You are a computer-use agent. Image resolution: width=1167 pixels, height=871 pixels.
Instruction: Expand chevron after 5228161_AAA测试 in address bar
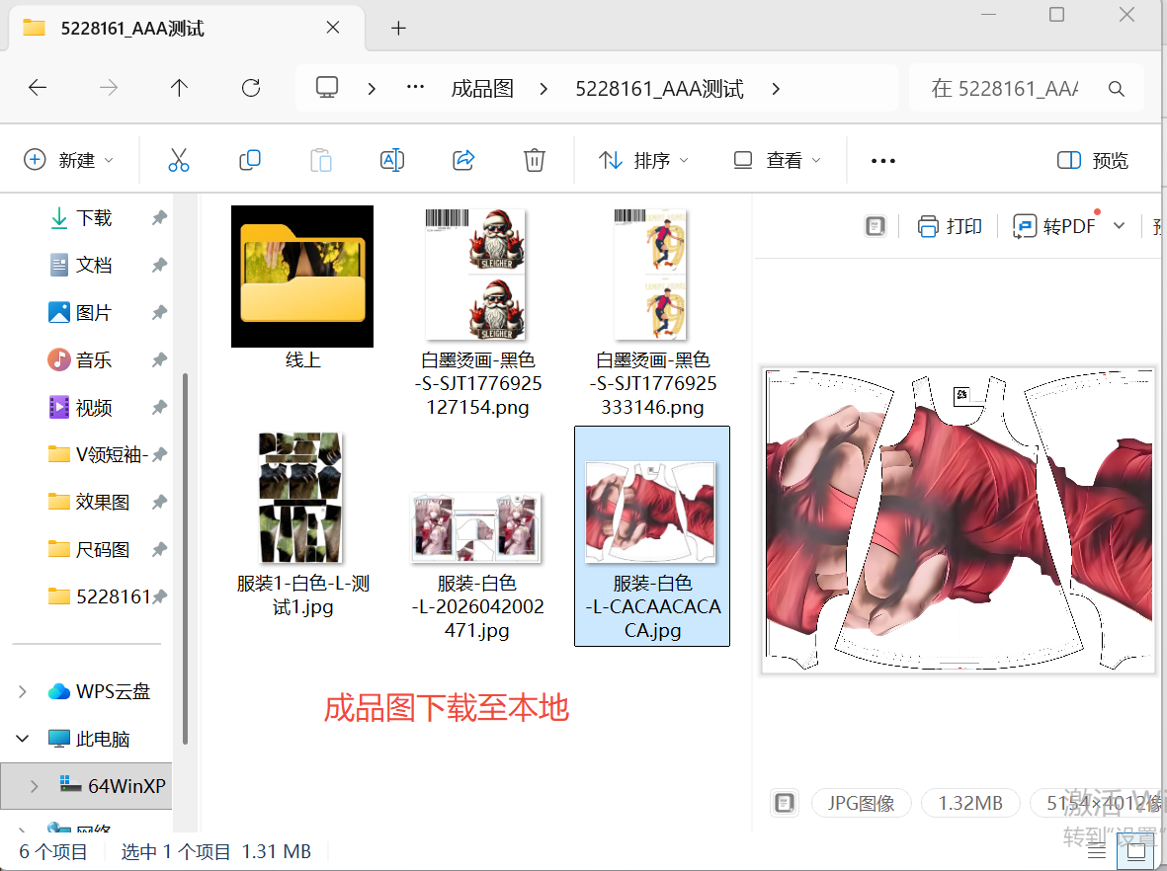coord(776,89)
